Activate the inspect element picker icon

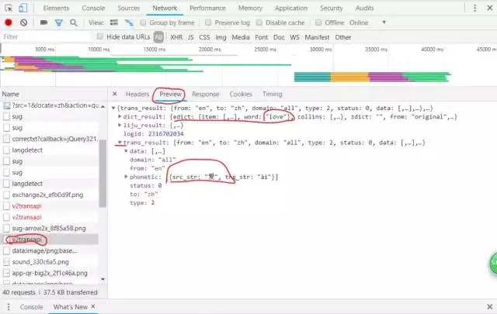9,8
